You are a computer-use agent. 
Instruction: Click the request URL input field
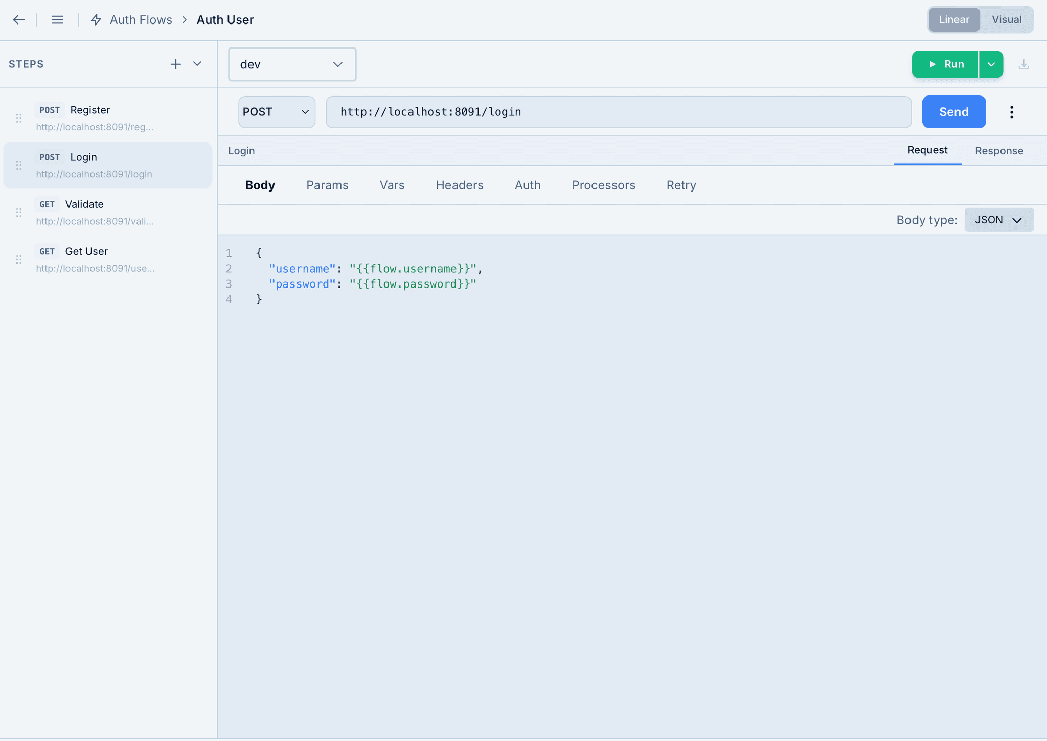(x=618, y=112)
